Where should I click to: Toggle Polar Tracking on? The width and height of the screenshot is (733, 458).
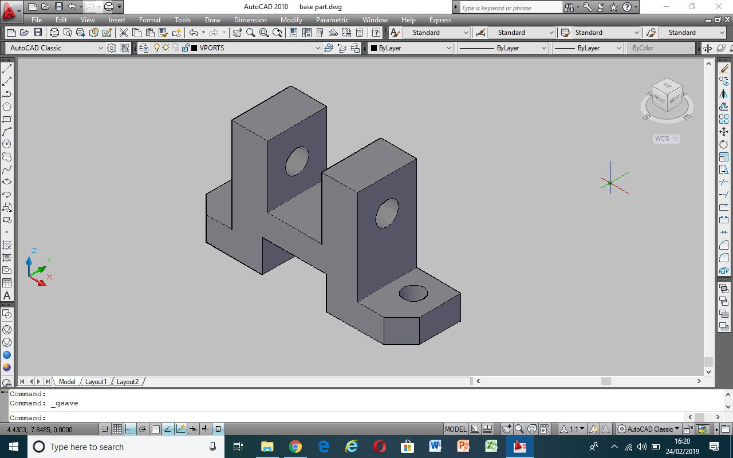click(x=142, y=428)
